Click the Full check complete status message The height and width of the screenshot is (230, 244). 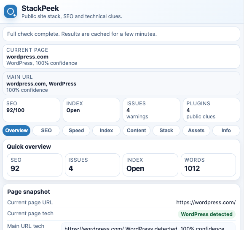121,34
